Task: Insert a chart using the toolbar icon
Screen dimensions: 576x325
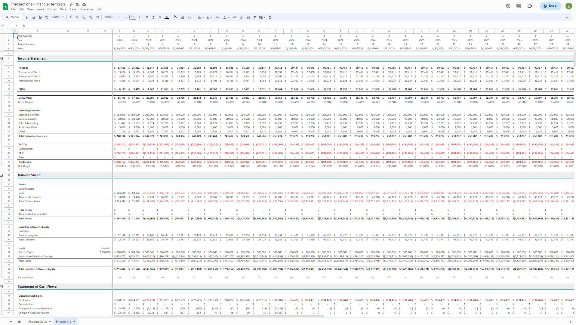Action: click(248, 17)
